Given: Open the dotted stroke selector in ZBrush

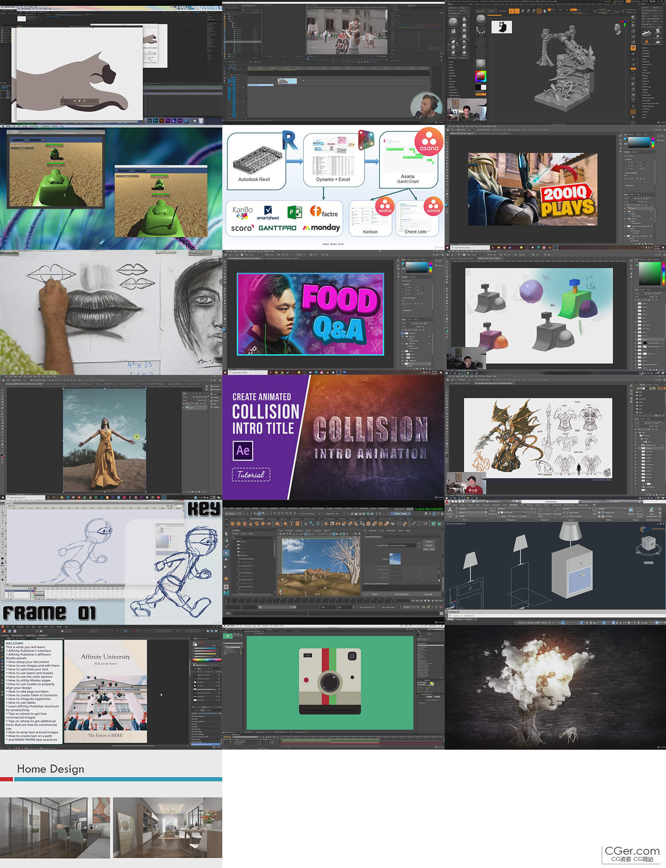Looking at the screenshot, I should pyautogui.click(x=481, y=30).
